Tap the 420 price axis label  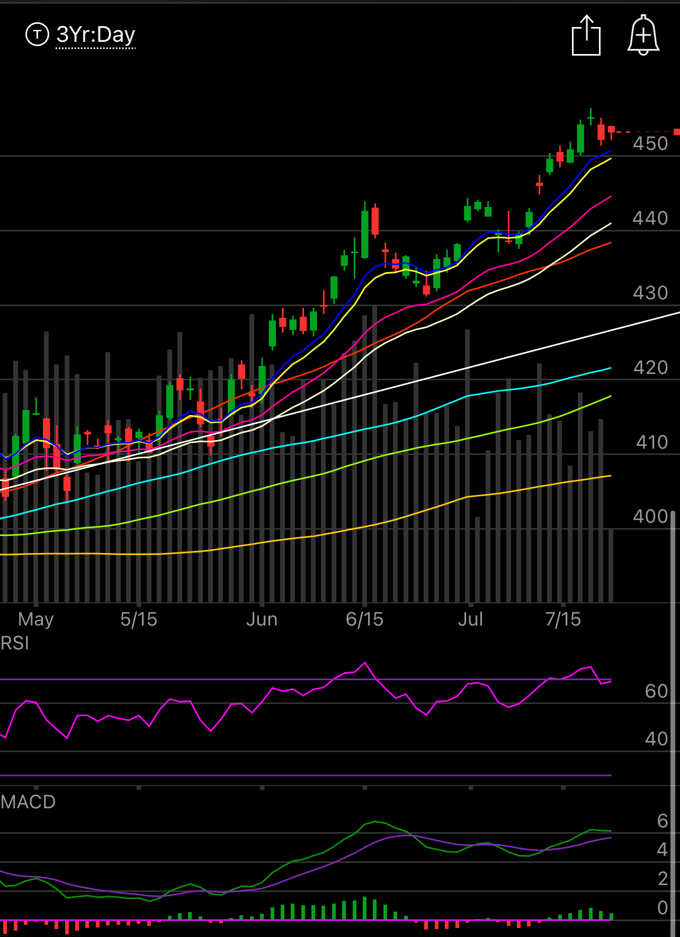pos(650,368)
